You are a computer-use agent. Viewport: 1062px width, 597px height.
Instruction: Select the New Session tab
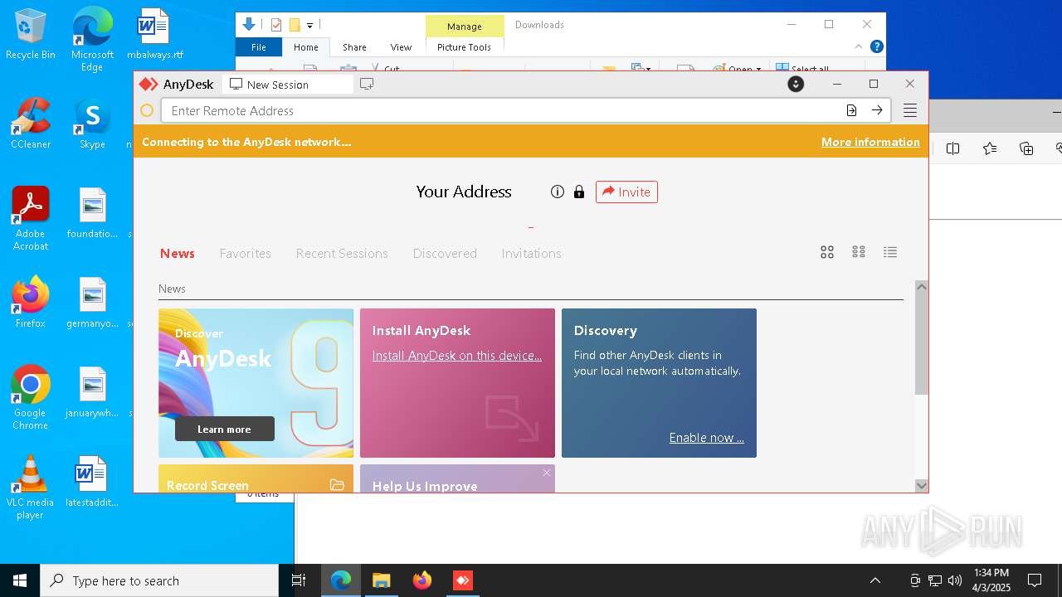pyautogui.click(x=287, y=85)
